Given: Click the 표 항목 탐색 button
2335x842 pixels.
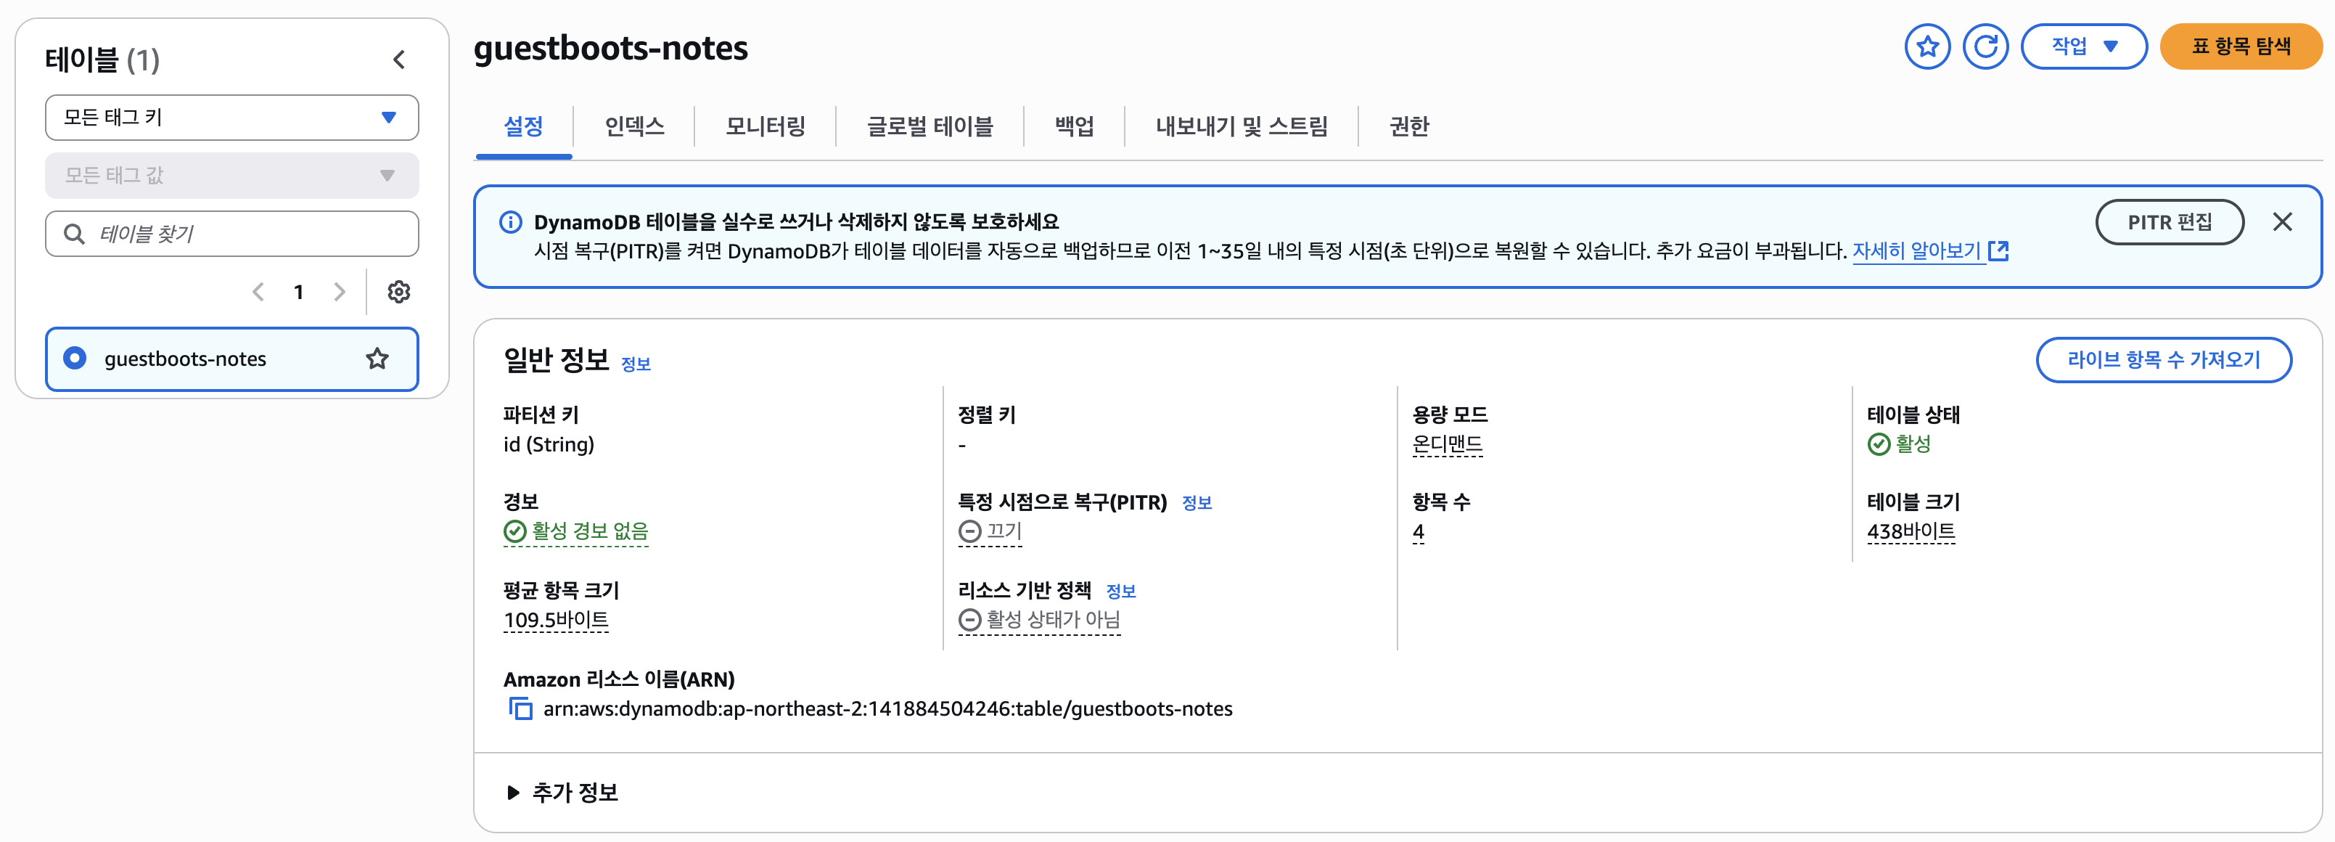Looking at the screenshot, I should coord(2241,46).
